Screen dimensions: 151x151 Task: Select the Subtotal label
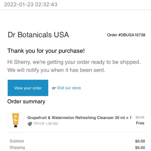tap(17, 141)
